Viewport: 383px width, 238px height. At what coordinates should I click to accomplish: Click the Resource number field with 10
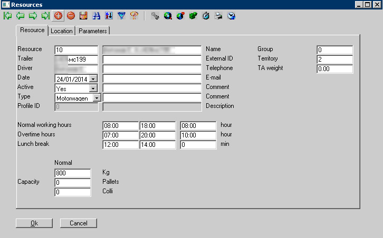76,49
